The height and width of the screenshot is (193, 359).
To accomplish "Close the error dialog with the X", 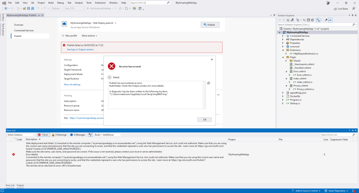I will click(x=212, y=60).
